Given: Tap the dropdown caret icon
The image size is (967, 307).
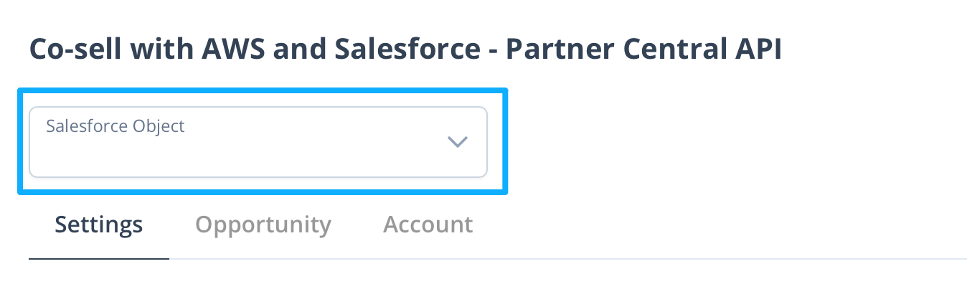Looking at the screenshot, I should point(457,142).
